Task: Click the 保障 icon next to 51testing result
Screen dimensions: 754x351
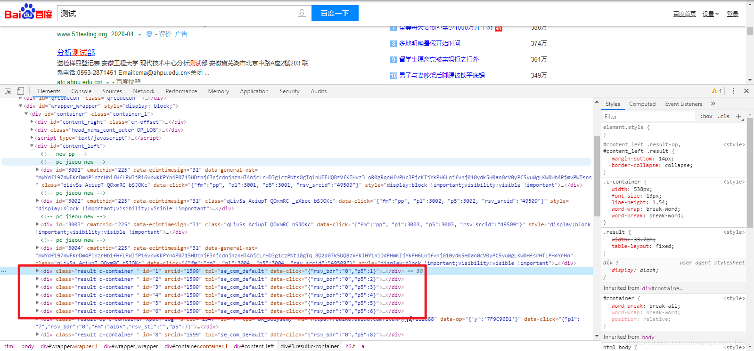Action: click(149, 34)
